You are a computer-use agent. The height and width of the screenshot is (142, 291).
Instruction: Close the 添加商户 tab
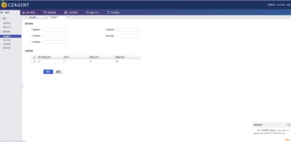67,18
